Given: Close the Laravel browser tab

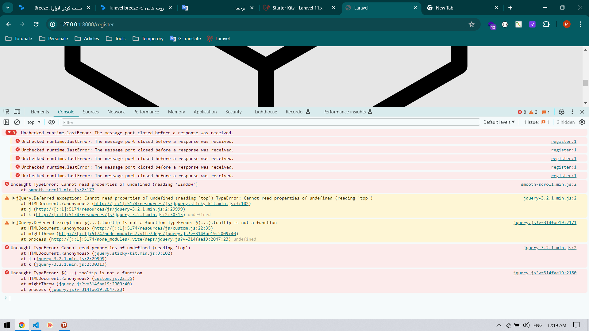Looking at the screenshot, I should [415, 8].
